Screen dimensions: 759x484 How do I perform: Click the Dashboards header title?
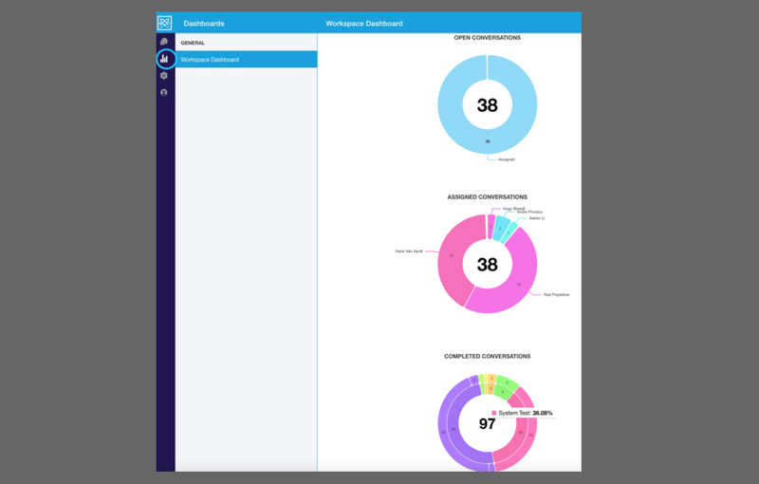[x=204, y=23]
